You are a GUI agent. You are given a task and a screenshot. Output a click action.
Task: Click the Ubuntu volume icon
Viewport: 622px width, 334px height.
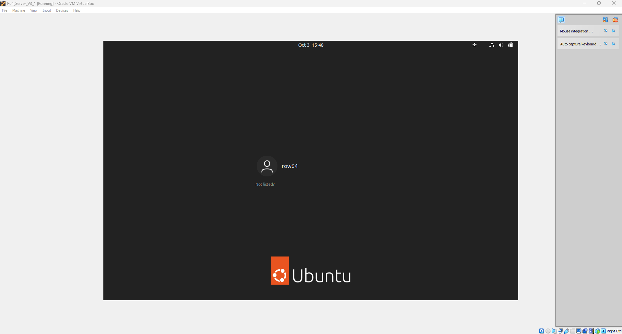click(x=501, y=45)
